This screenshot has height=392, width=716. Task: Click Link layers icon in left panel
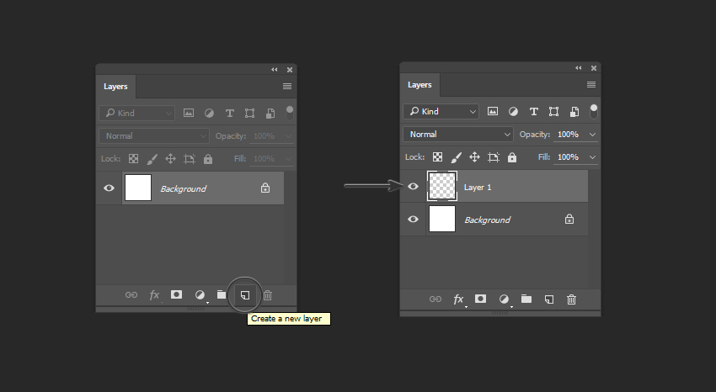click(131, 295)
